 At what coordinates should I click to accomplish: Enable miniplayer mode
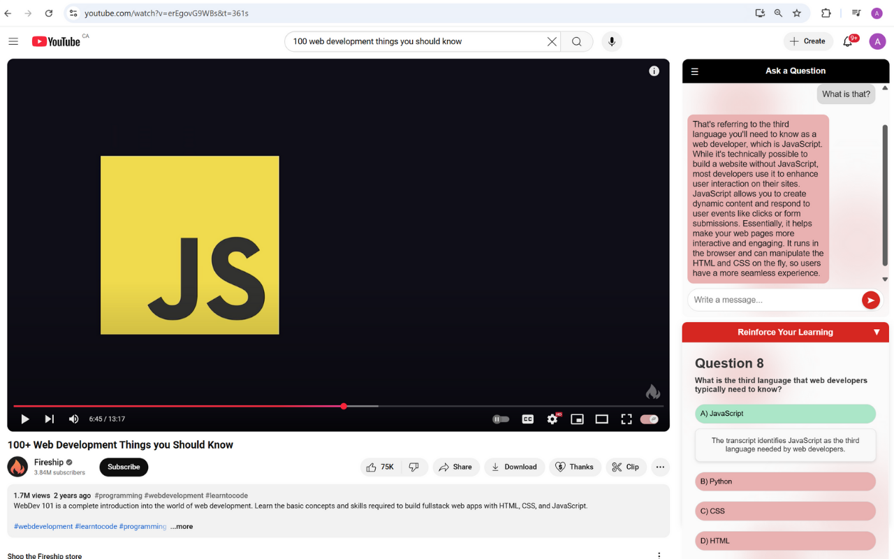click(x=577, y=419)
